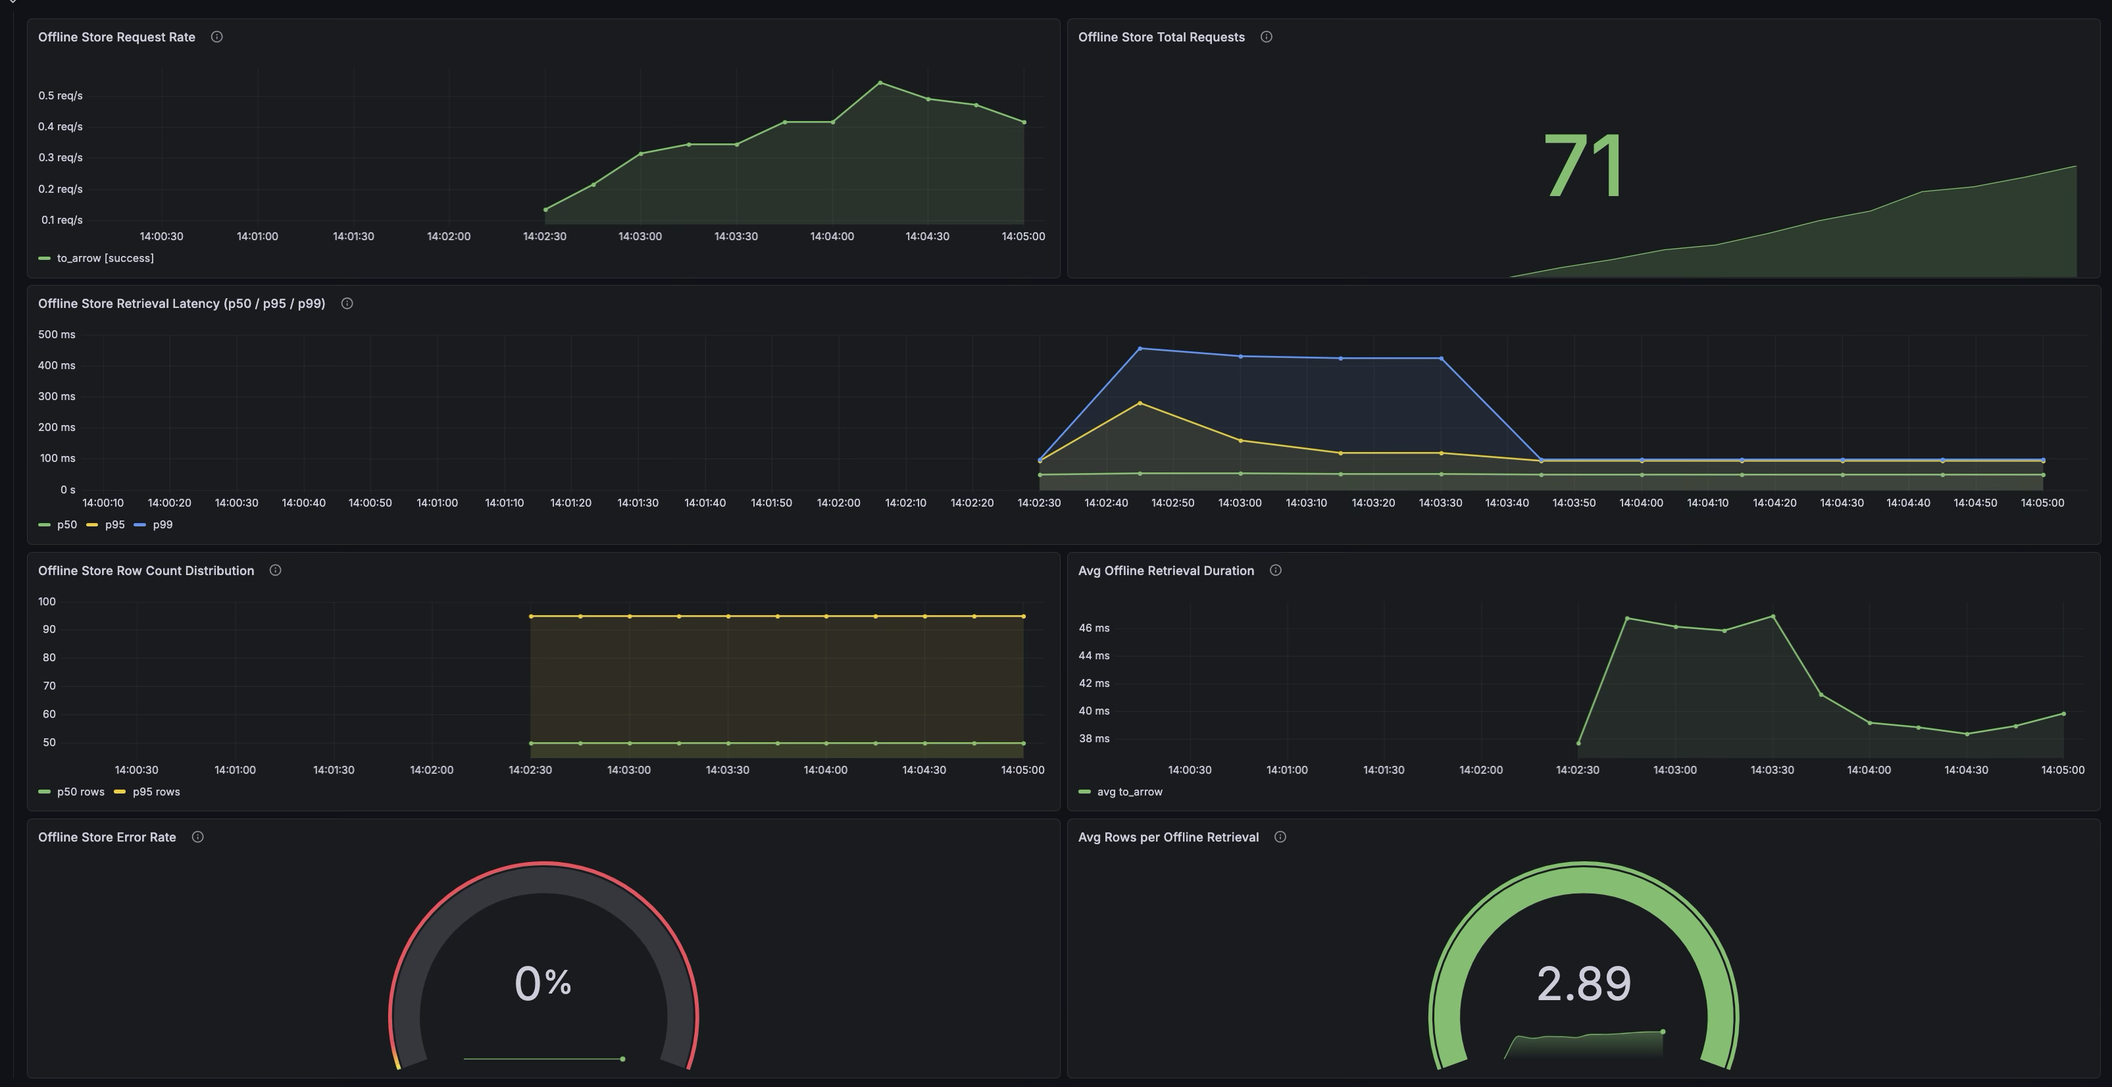Click the 14:02:30 label on the latency axis

point(1039,503)
